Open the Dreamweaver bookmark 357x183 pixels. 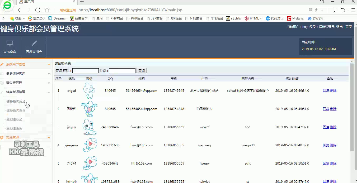pyautogui.click(x=57, y=18)
